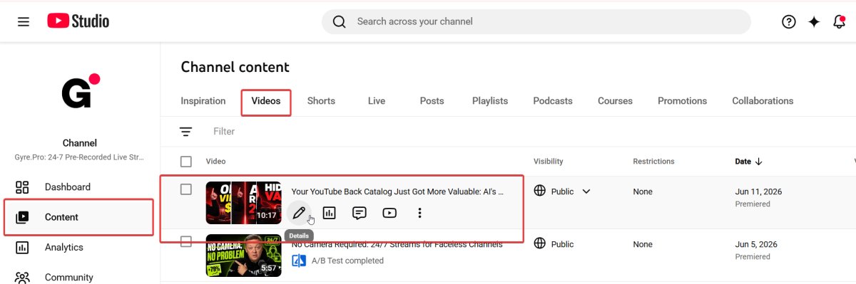
Task: Click the Channel content heading
Action: click(x=235, y=67)
